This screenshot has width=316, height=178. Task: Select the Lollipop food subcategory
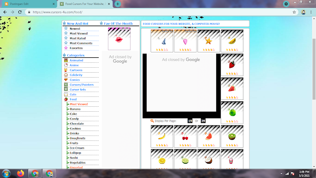[76, 153]
